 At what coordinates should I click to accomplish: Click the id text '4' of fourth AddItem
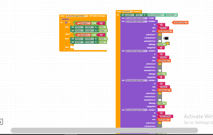[161, 113]
